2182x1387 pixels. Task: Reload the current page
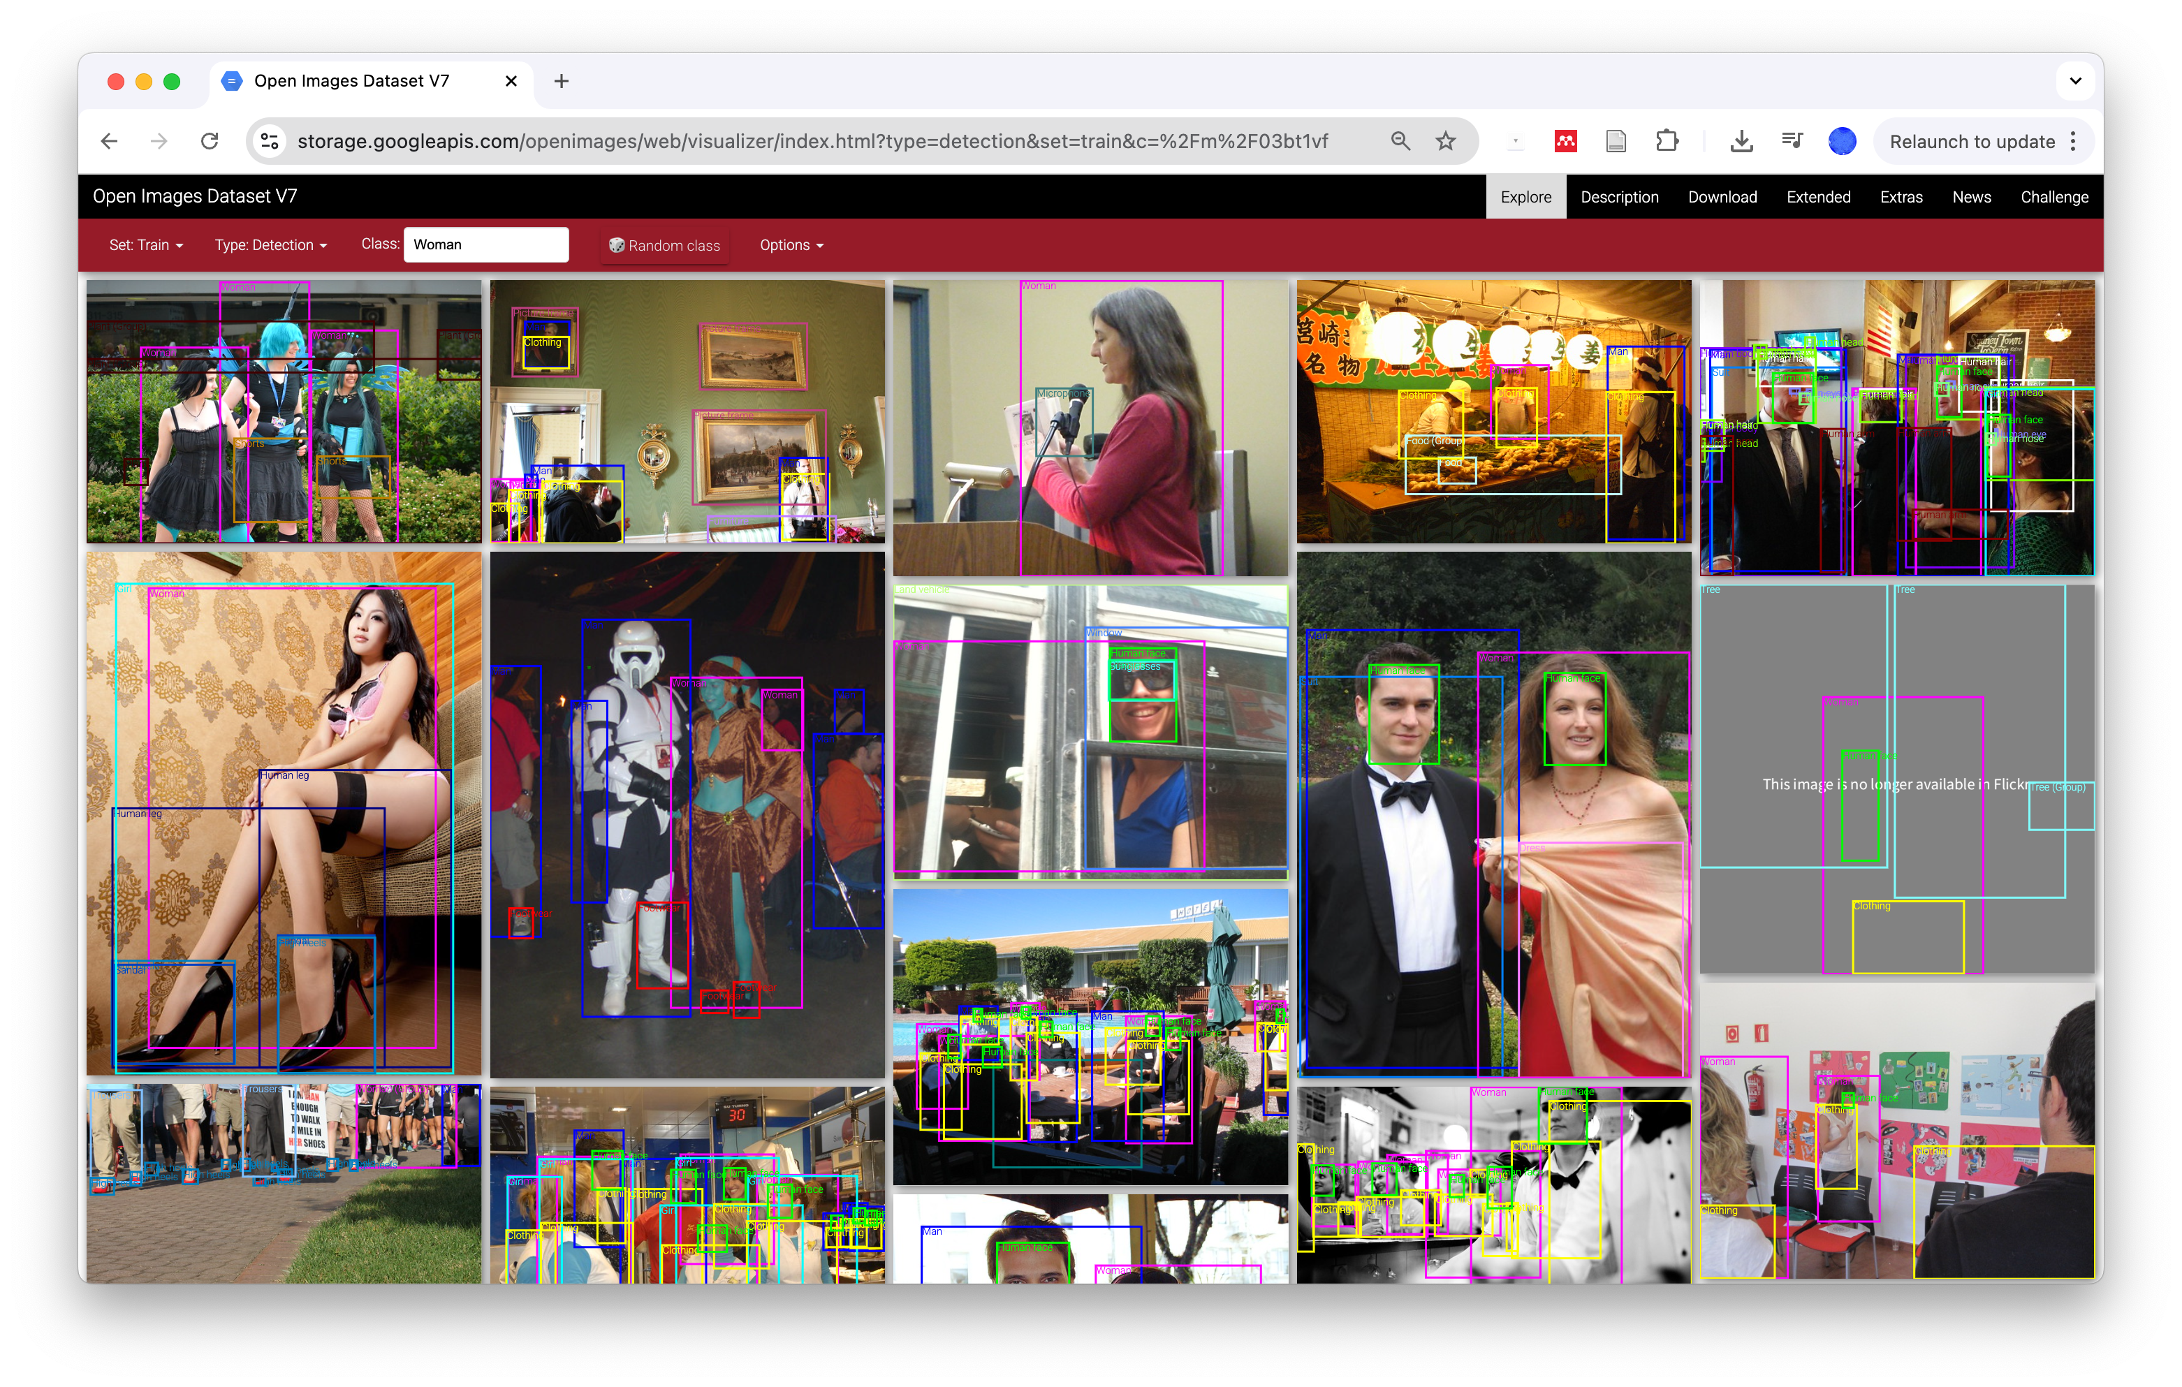(210, 141)
